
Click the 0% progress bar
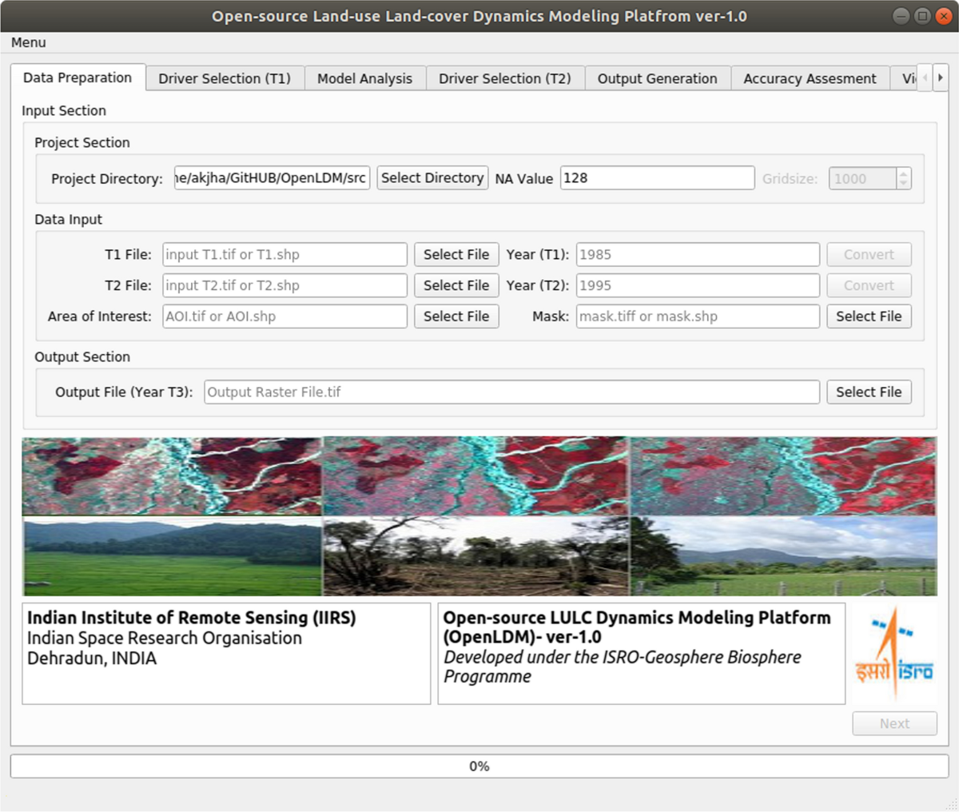[x=479, y=766]
